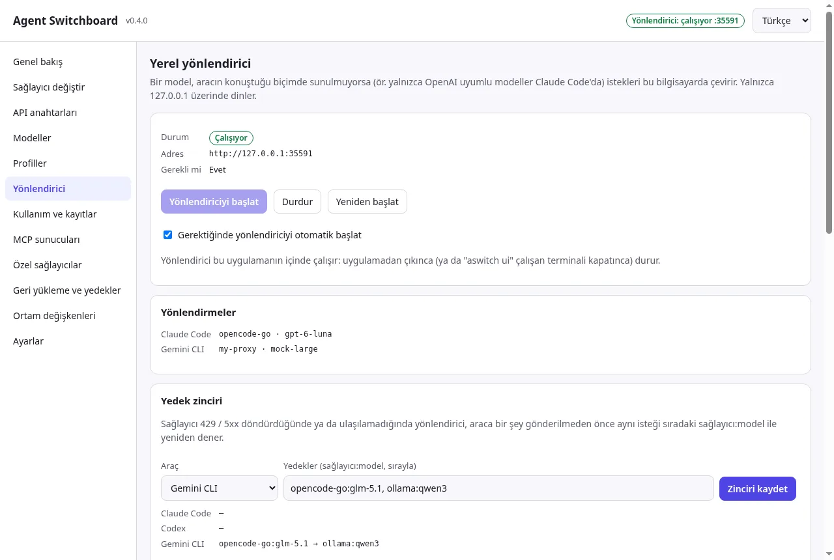This screenshot has height=560, width=834.
Task: Open Genel bakış in the sidebar
Action: pos(68,62)
